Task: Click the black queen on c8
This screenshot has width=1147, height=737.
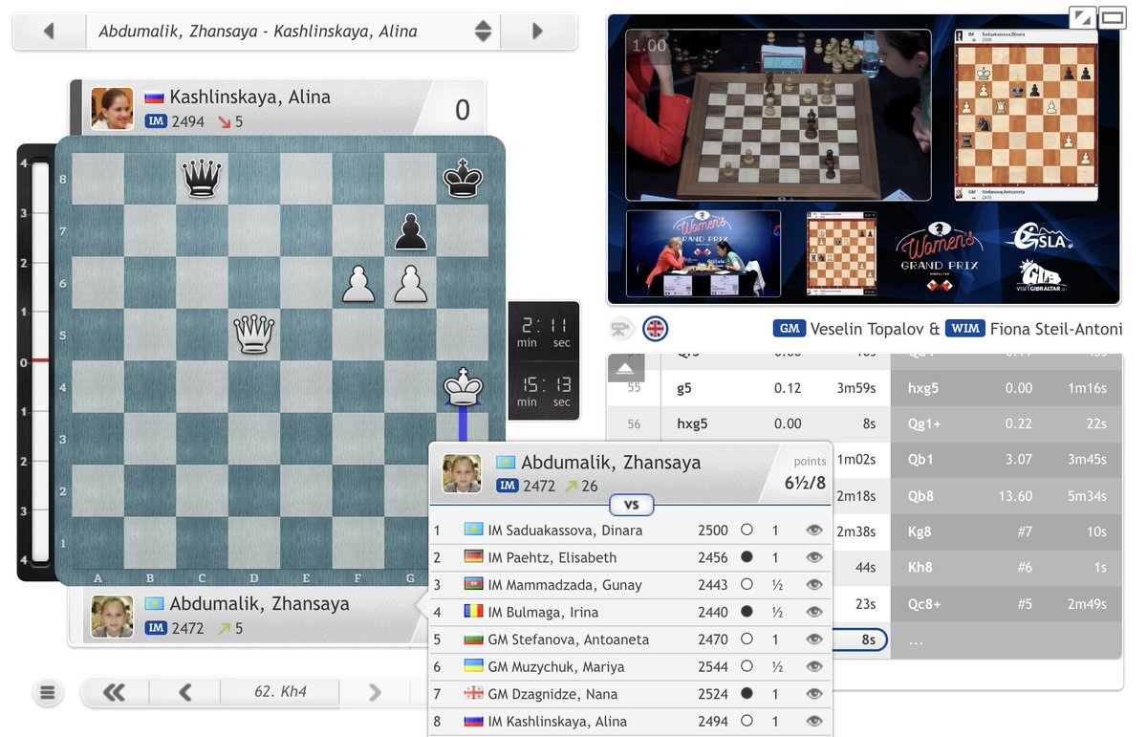Action: 202,178
